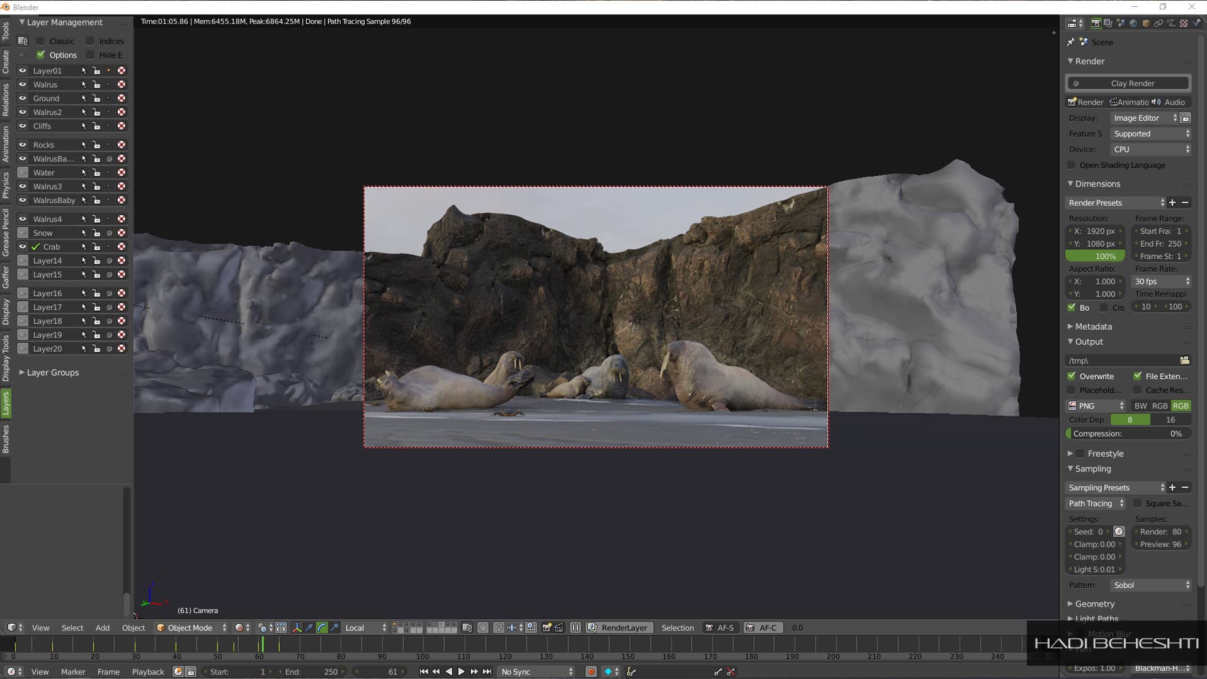This screenshot has width=1207, height=679.
Task: Lock the Ground layer
Action: point(96,98)
